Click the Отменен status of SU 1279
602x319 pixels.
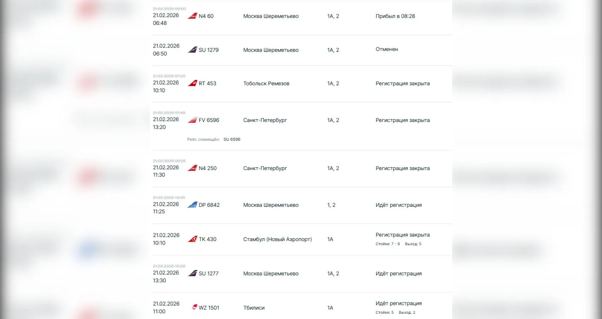[x=387, y=49]
